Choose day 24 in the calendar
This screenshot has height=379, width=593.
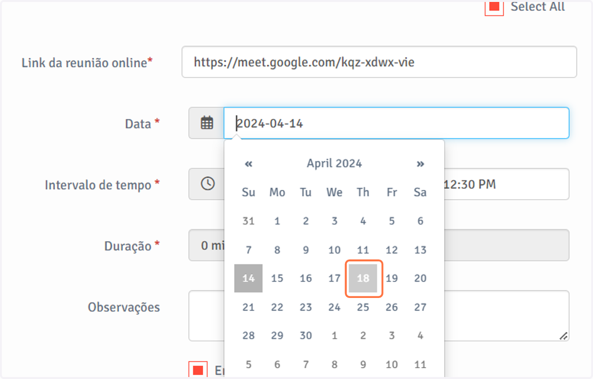pos(335,307)
